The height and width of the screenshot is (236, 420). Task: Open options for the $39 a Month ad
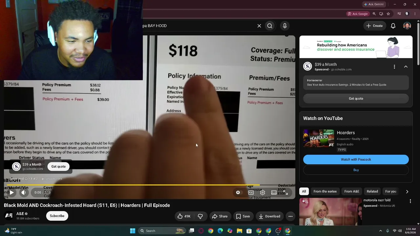[394, 67]
